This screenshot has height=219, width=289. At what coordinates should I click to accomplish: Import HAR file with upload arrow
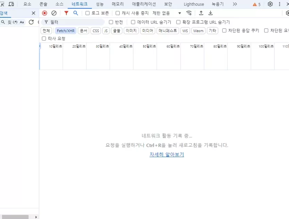pos(201,13)
